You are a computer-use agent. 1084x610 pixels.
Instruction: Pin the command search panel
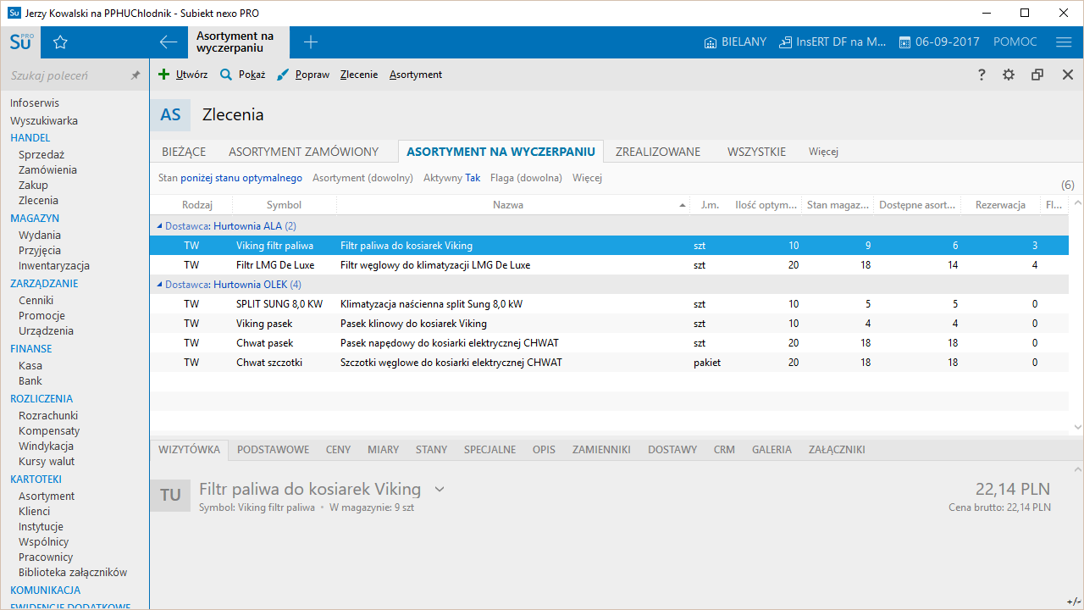coord(135,75)
